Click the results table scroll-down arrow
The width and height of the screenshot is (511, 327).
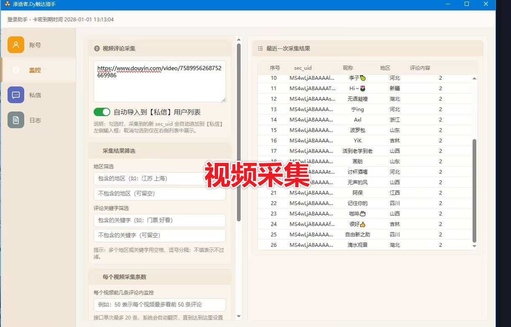[474, 246]
